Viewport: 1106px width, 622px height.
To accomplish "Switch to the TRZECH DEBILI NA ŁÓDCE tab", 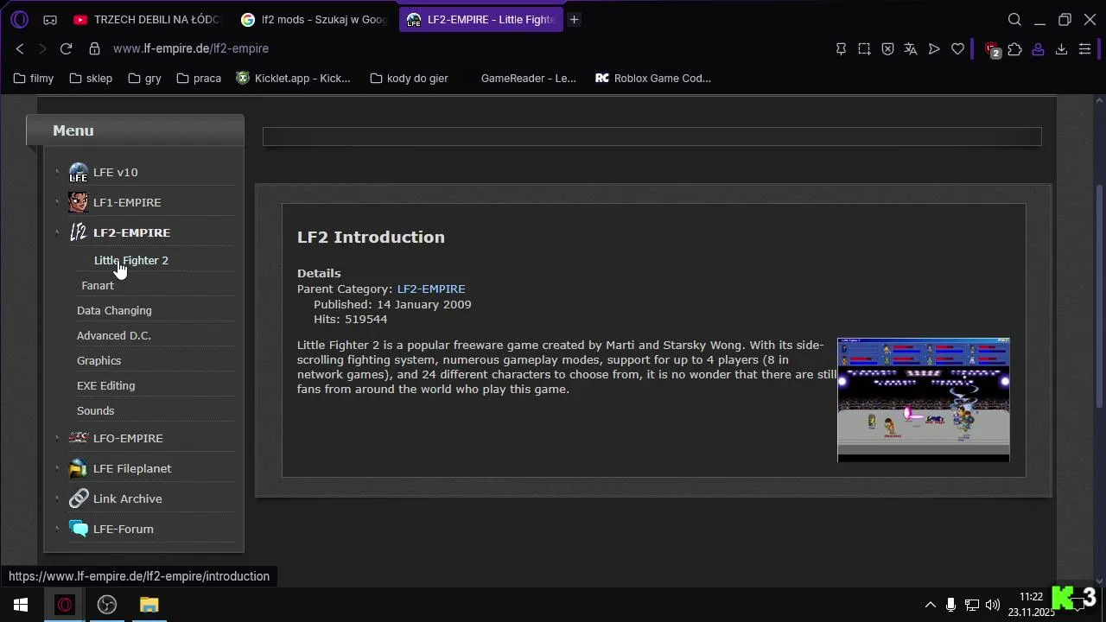I will 146,19.
